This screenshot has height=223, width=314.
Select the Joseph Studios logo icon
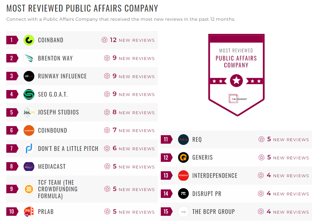click(x=29, y=113)
